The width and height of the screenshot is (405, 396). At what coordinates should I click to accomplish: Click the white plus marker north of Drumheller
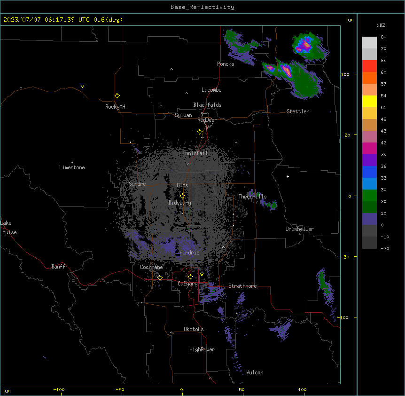point(288,176)
